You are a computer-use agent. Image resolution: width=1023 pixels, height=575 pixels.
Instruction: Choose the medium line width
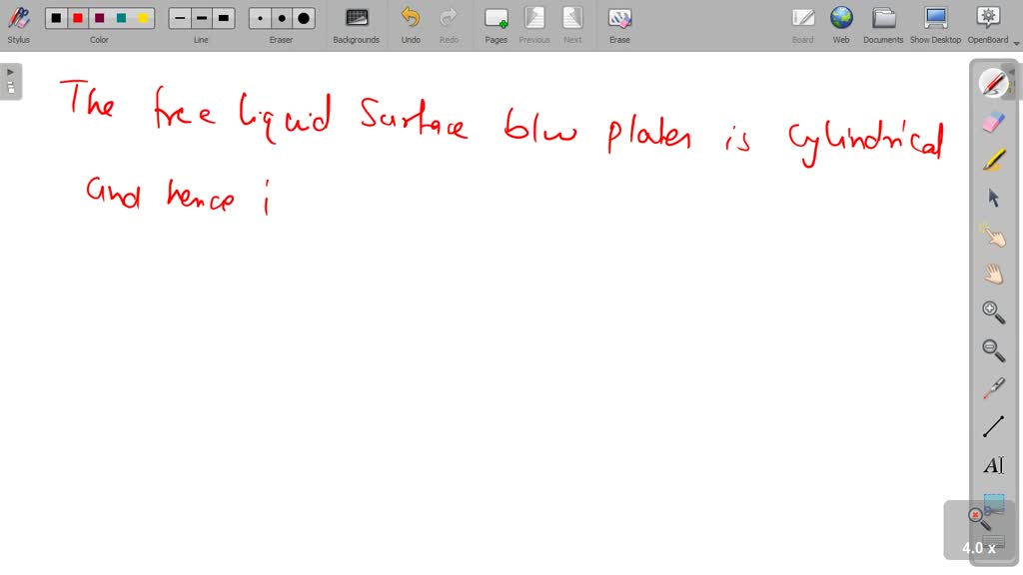point(202,18)
